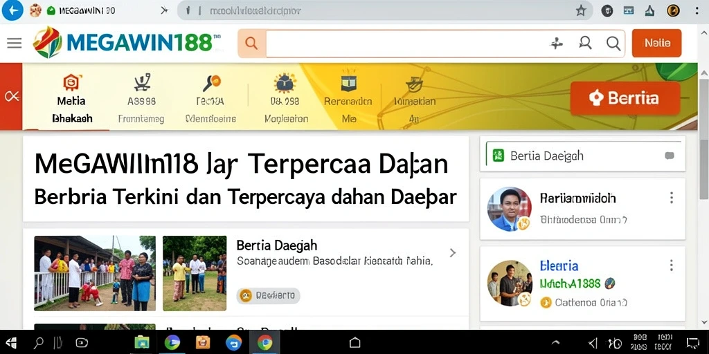
Task: Open the menu item with the magnifier icon
Action: tap(210, 100)
